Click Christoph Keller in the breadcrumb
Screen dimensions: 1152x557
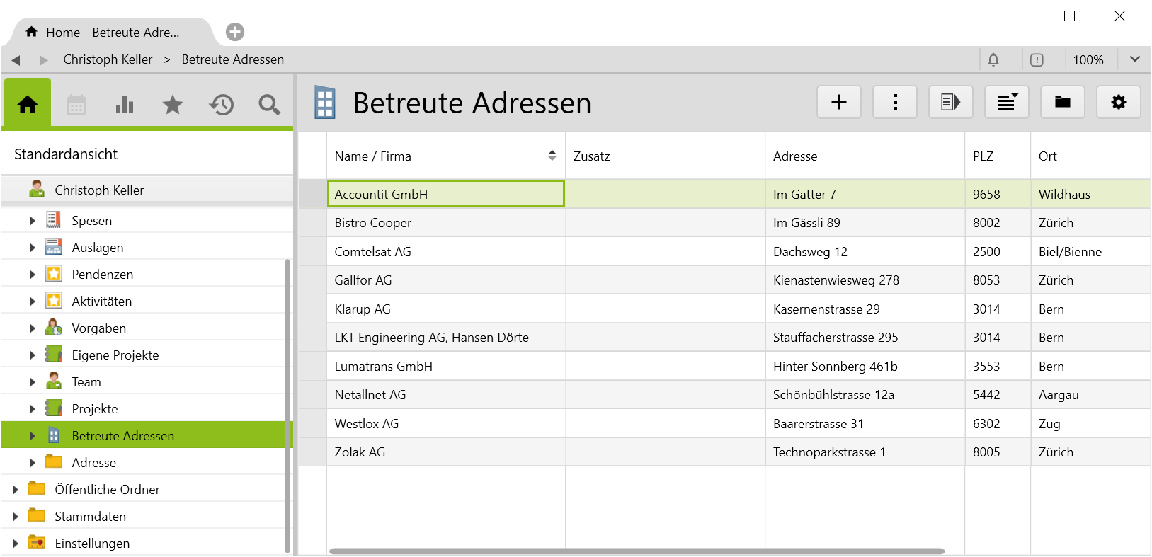[x=108, y=59]
